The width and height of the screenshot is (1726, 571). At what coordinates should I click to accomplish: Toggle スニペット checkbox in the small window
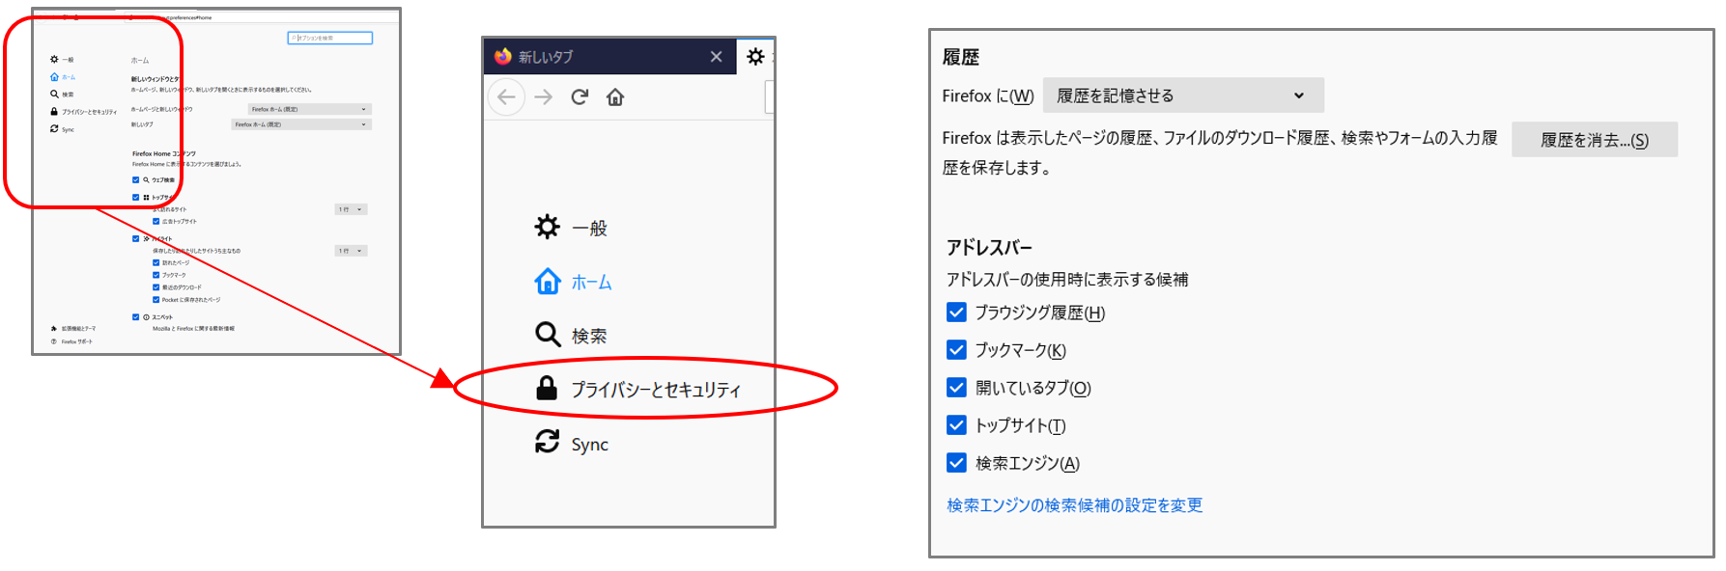point(135,316)
